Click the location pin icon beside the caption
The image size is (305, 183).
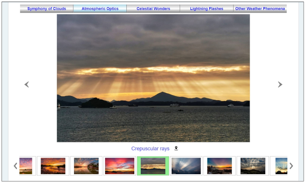coord(176,148)
